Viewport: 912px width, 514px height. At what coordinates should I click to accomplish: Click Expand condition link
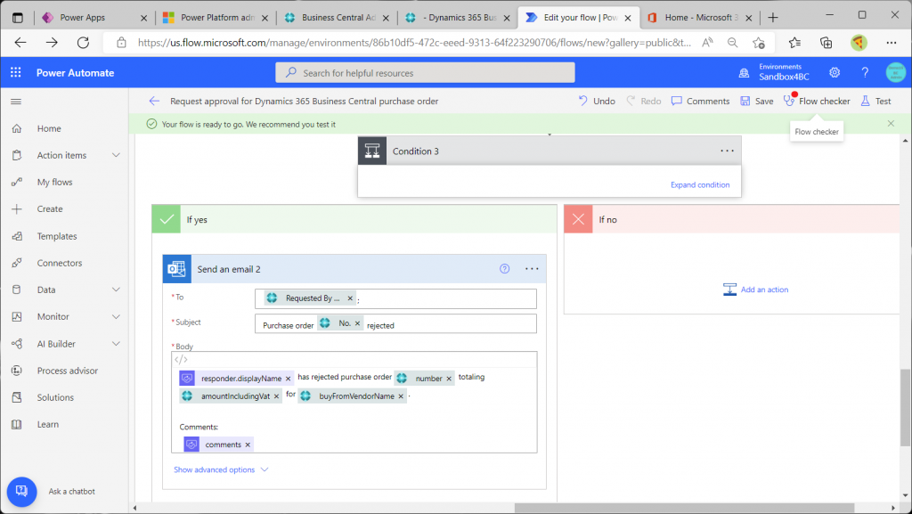tap(700, 185)
